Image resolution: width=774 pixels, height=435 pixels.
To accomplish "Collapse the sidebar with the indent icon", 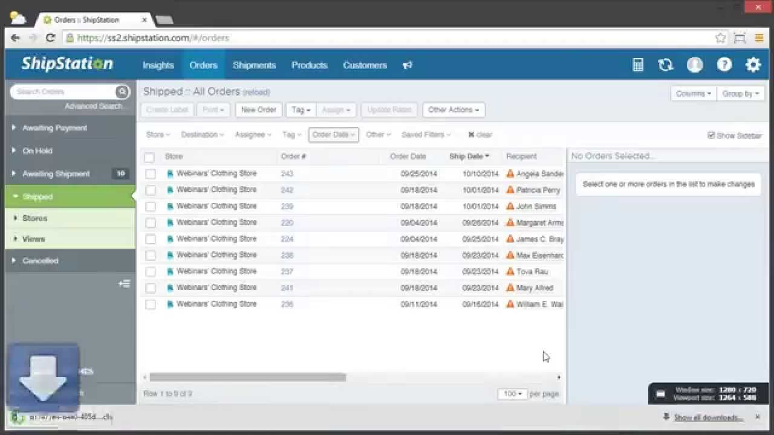I will coord(125,283).
